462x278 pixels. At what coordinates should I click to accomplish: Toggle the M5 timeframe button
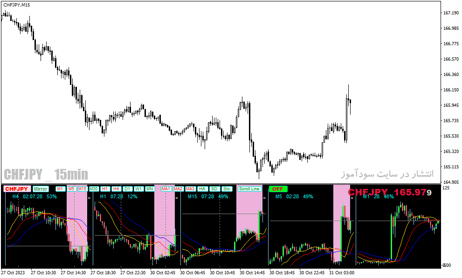[71, 189]
